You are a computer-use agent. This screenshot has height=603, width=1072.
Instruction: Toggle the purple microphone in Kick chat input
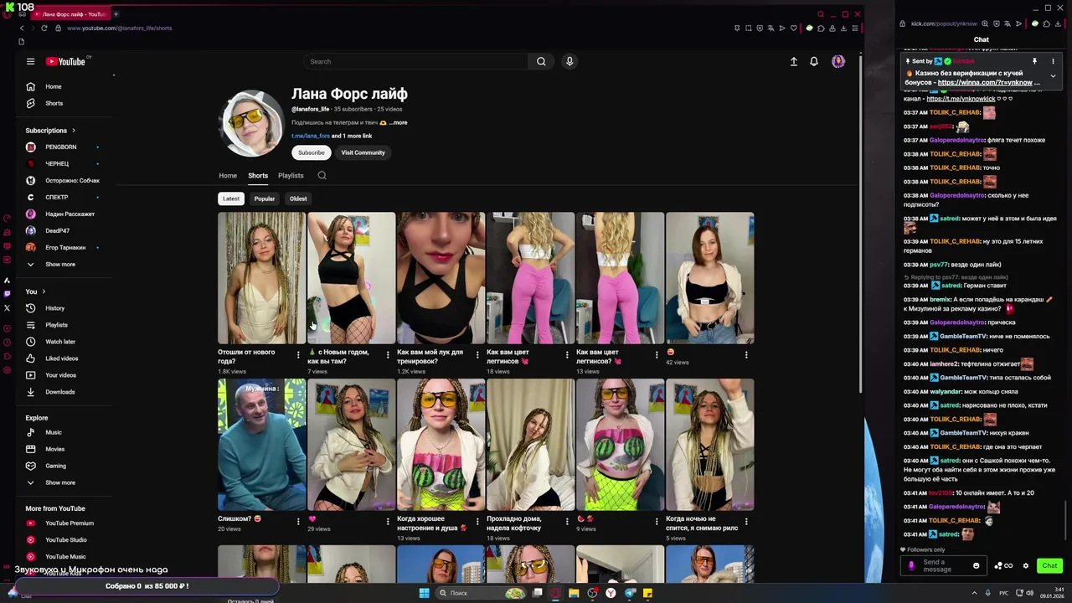click(912, 566)
